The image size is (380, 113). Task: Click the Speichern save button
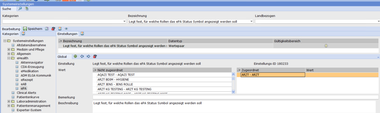pyautogui.click(x=32, y=29)
